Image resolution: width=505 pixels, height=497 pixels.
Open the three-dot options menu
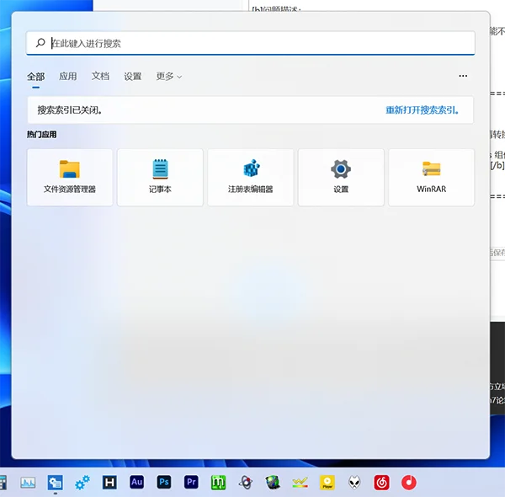point(463,76)
